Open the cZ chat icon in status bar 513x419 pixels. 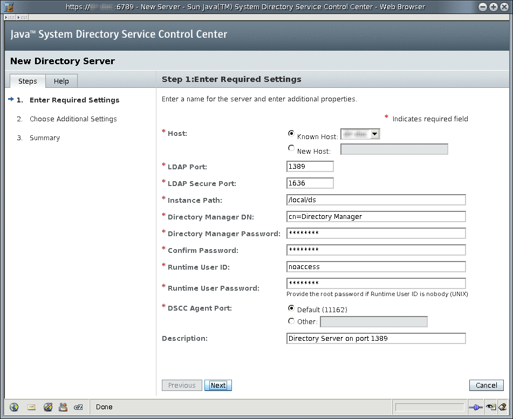coord(78,407)
